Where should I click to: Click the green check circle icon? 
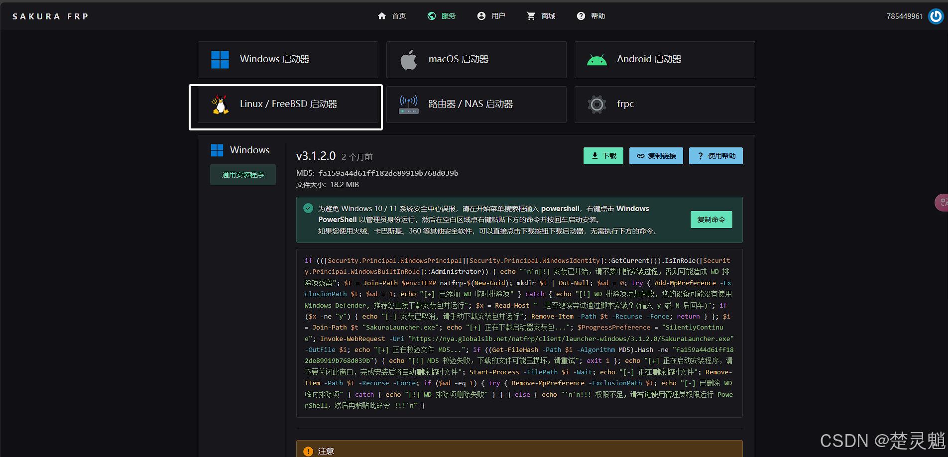308,208
